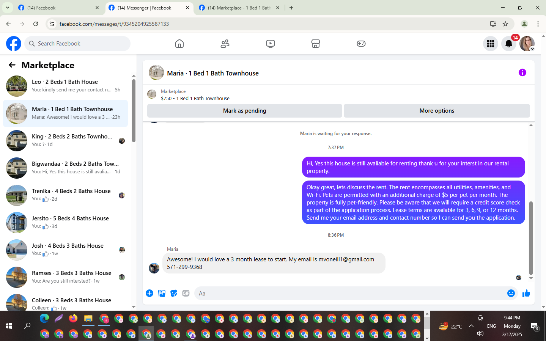The width and height of the screenshot is (546, 341).
Task: Launch Firefox from the taskbar
Action: tap(73, 319)
